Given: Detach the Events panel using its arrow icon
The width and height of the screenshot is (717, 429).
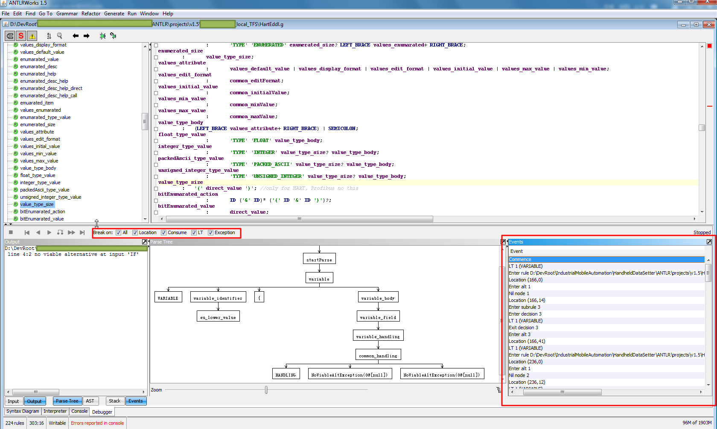Looking at the screenshot, I should pos(709,242).
